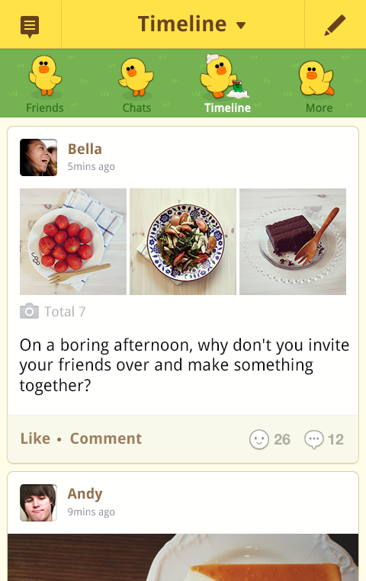Open Andy's profile picture
366x581 pixels.
(39, 502)
